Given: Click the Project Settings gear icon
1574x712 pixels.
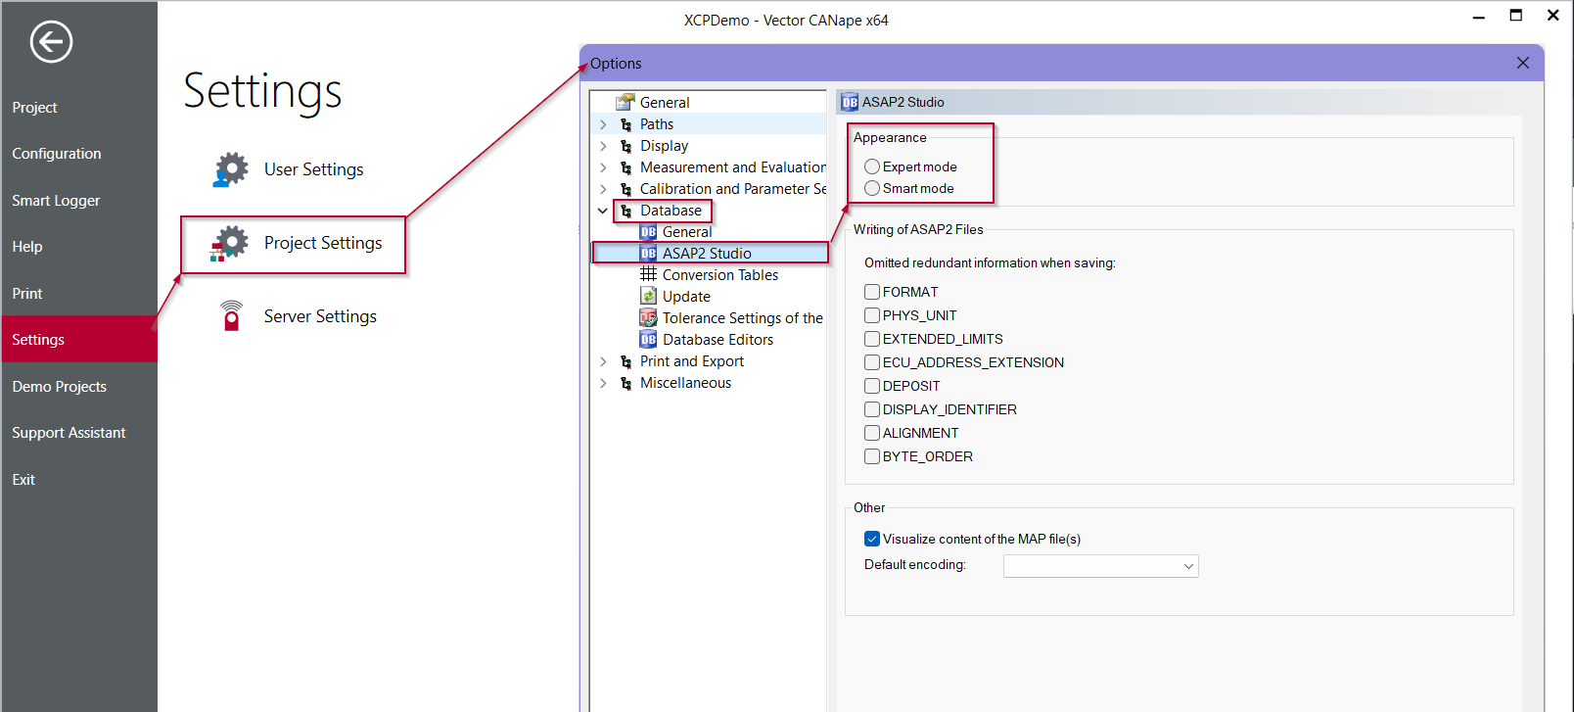Looking at the screenshot, I should click(230, 244).
